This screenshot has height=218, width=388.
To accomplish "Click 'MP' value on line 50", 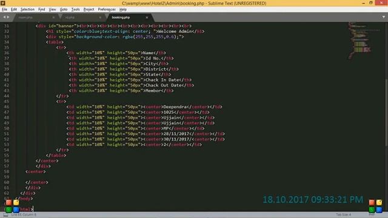I will 166,128.
